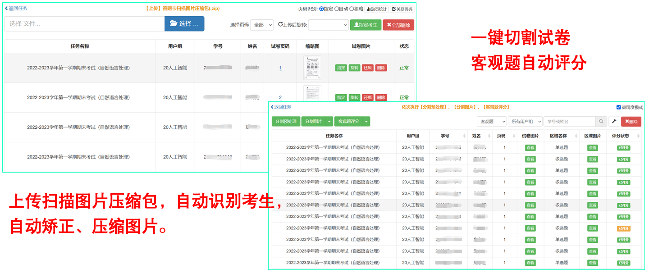The height and width of the screenshot is (278, 649).
Task: Open the wrench settings tool
Action: (x=614, y=122)
